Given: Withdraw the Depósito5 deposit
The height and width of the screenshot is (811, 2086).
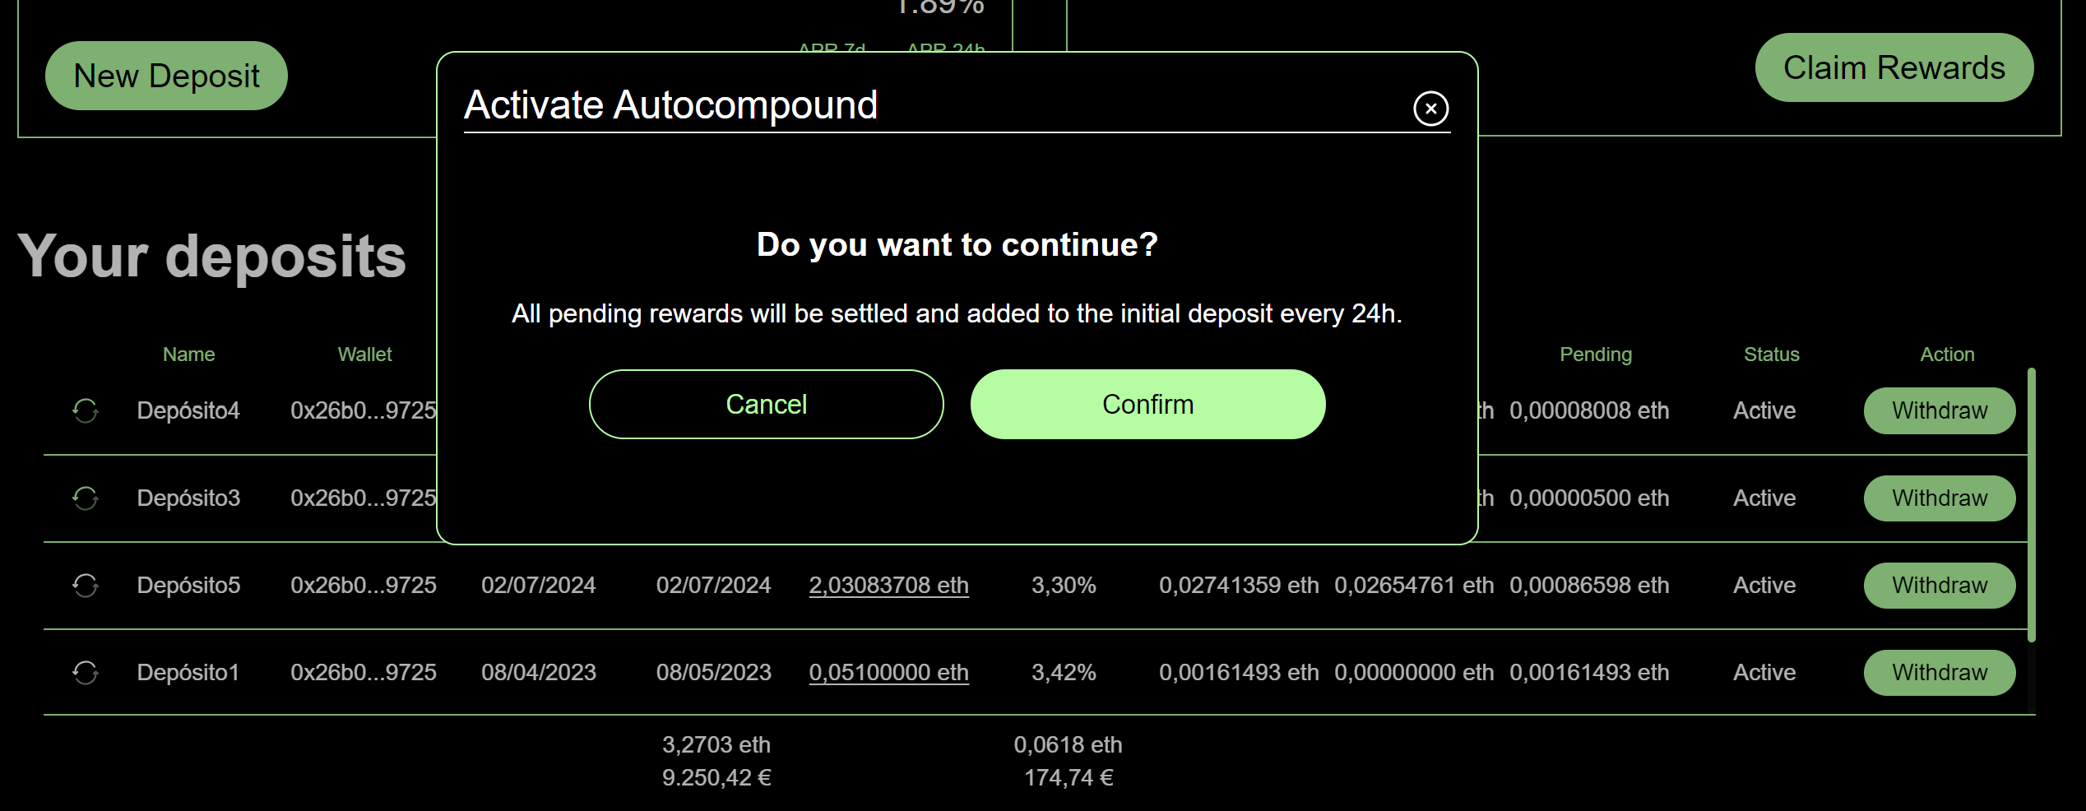Looking at the screenshot, I should (x=1939, y=585).
